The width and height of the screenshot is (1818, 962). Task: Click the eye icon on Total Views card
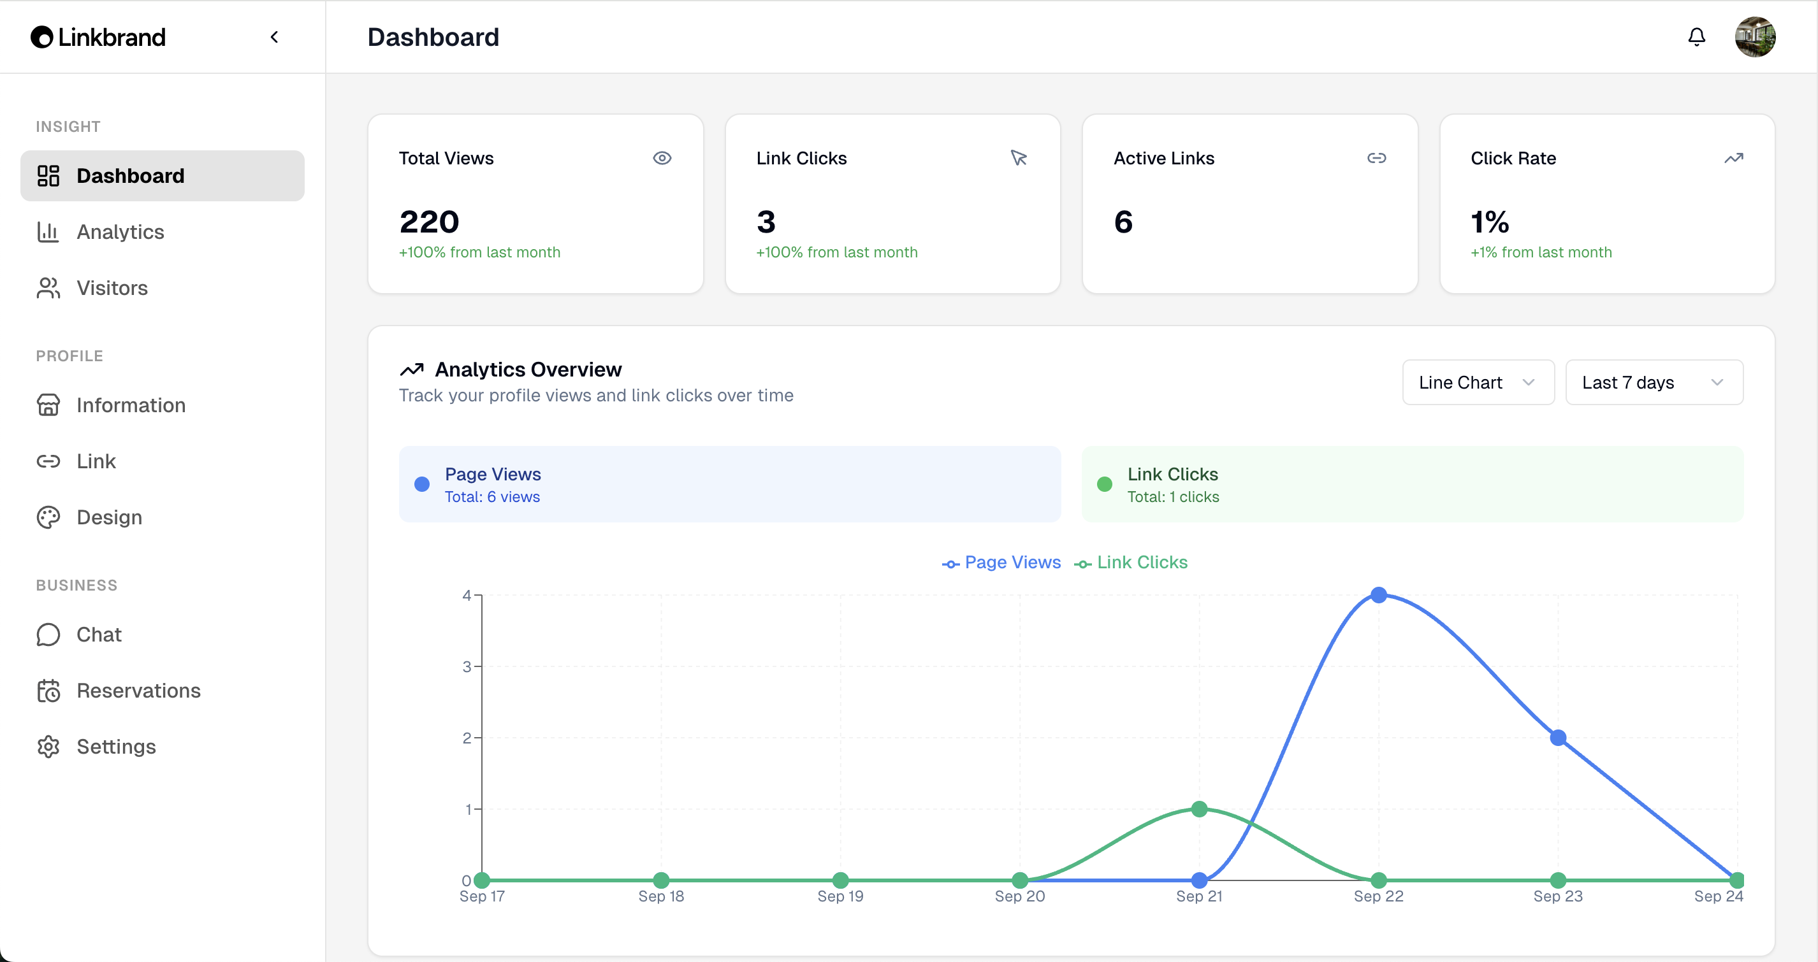click(662, 158)
